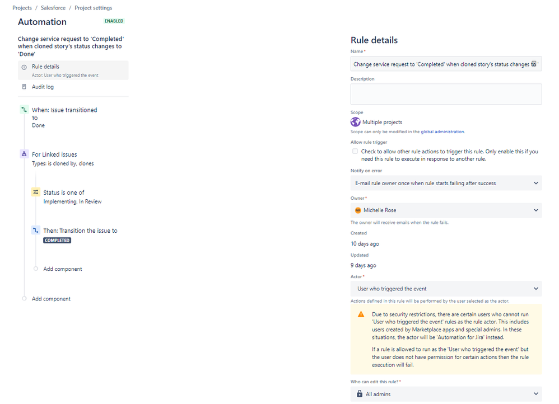Viewport: 559px width, 404px height.
Task: Click Michelle Rose's avatar icon
Action: tap(358, 210)
